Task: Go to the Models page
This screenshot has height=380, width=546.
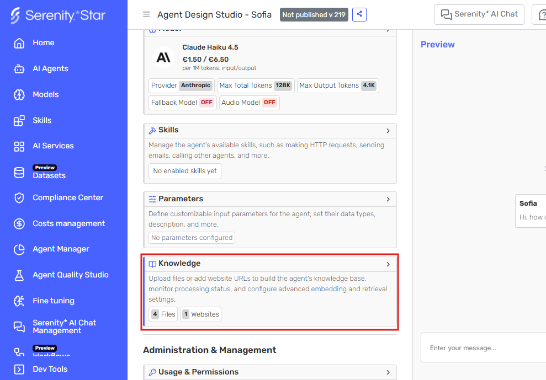Action: [x=46, y=95]
